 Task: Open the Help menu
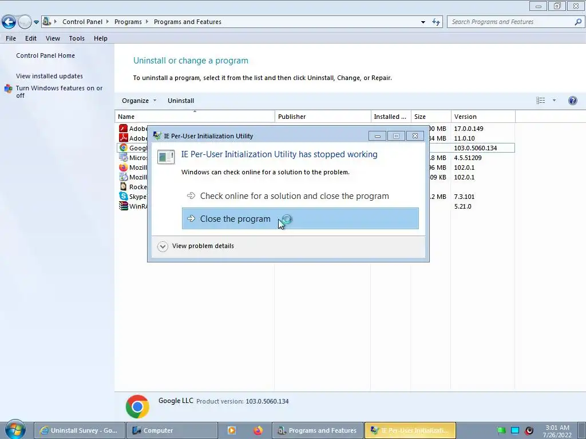pyautogui.click(x=101, y=38)
